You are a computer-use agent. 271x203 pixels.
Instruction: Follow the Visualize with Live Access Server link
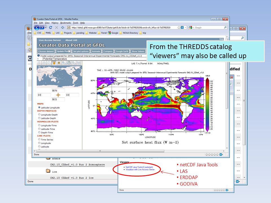[x=140, y=169]
